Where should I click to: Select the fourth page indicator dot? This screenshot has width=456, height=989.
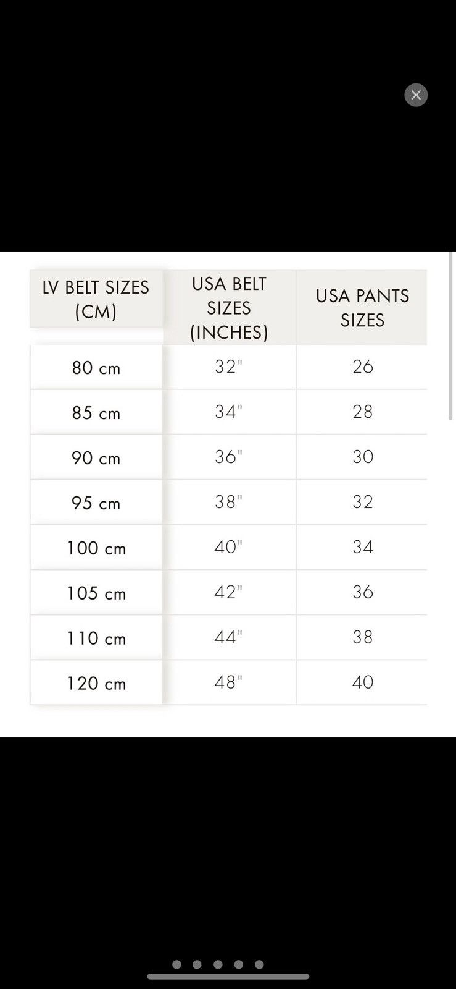pyautogui.click(x=239, y=964)
